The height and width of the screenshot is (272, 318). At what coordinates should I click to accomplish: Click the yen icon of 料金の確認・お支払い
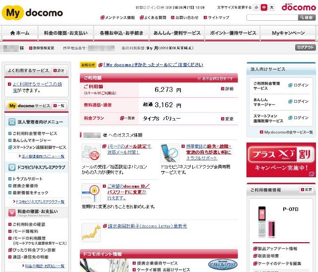(12, 212)
